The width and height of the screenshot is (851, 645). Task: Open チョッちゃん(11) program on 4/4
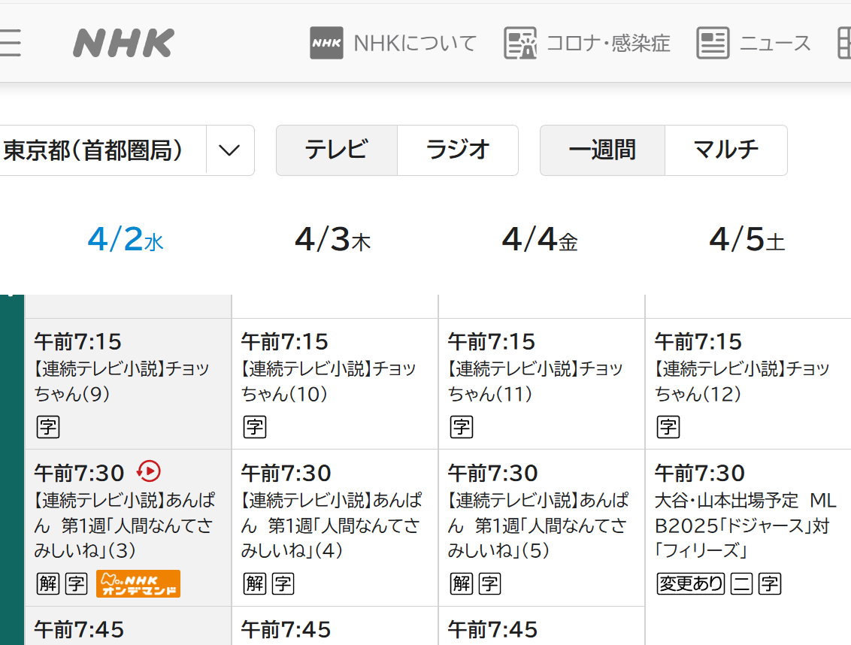tap(541, 384)
